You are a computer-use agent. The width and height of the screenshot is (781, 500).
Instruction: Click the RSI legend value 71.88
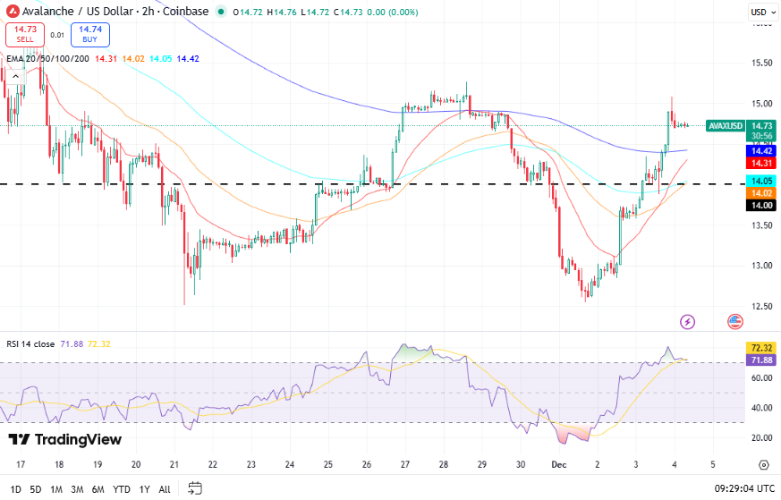coord(72,344)
